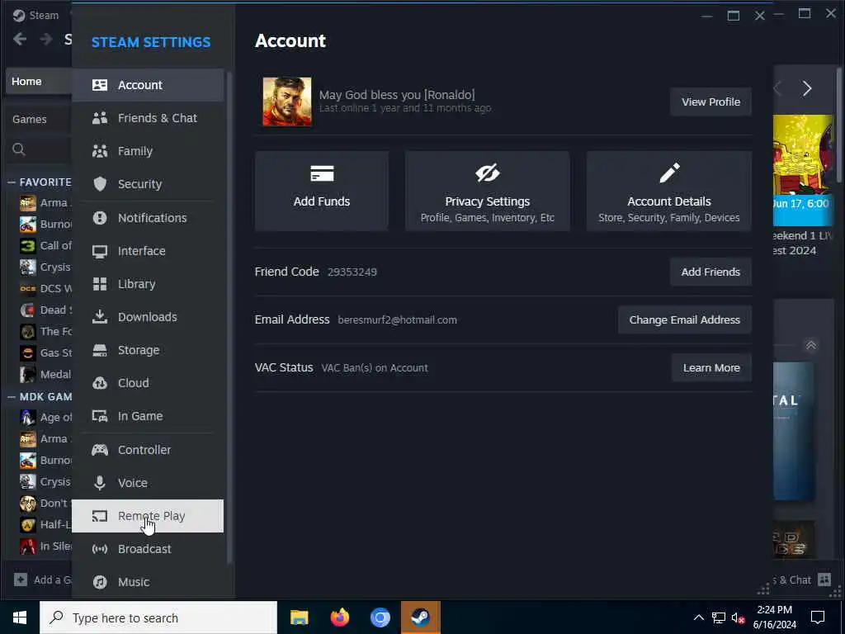Click the Windows Start button
This screenshot has height=634, width=845.
point(20,617)
